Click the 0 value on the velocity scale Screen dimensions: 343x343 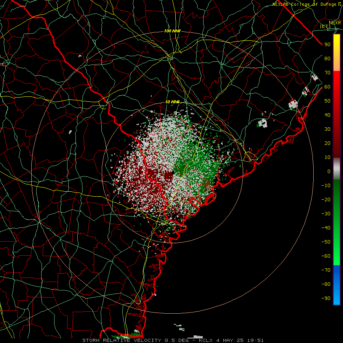coord(329,171)
